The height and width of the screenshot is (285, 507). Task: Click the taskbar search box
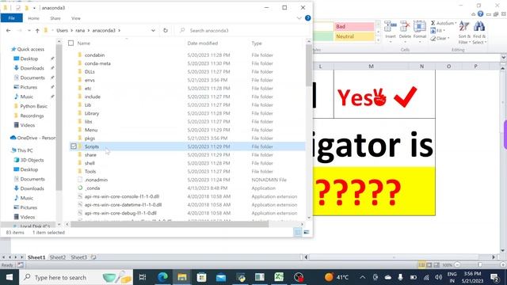click(76, 277)
